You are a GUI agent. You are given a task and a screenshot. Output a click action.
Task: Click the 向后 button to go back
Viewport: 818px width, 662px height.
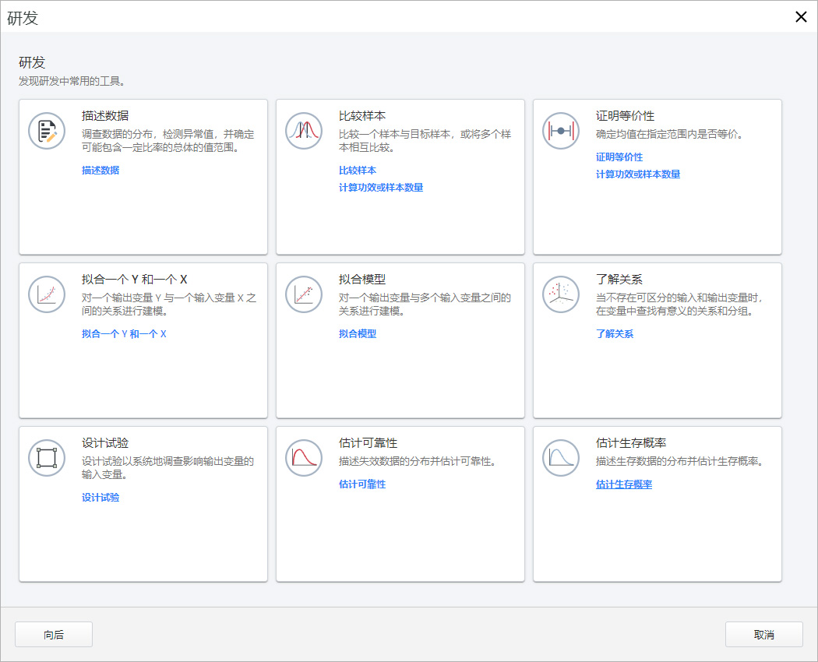tap(53, 634)
